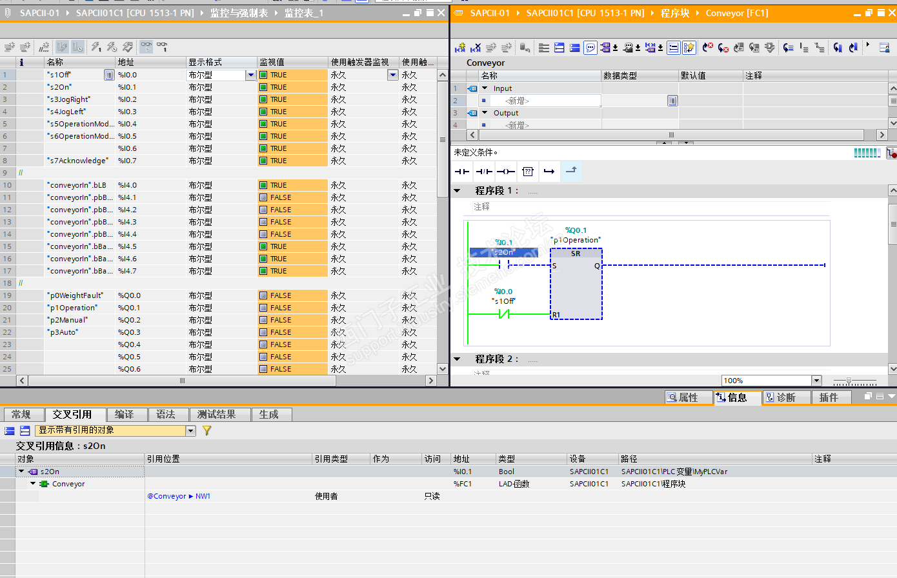Insert an empty box instruction
The width and height of the screenshot is (897, 578).
coord(528,172)
